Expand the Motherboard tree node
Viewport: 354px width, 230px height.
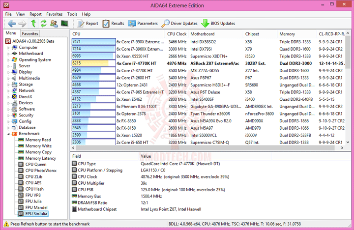click(x=8, y=54)
